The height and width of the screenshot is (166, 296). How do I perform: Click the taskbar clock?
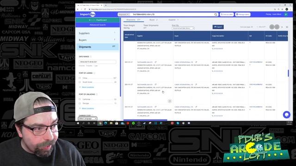pos(289,123)
